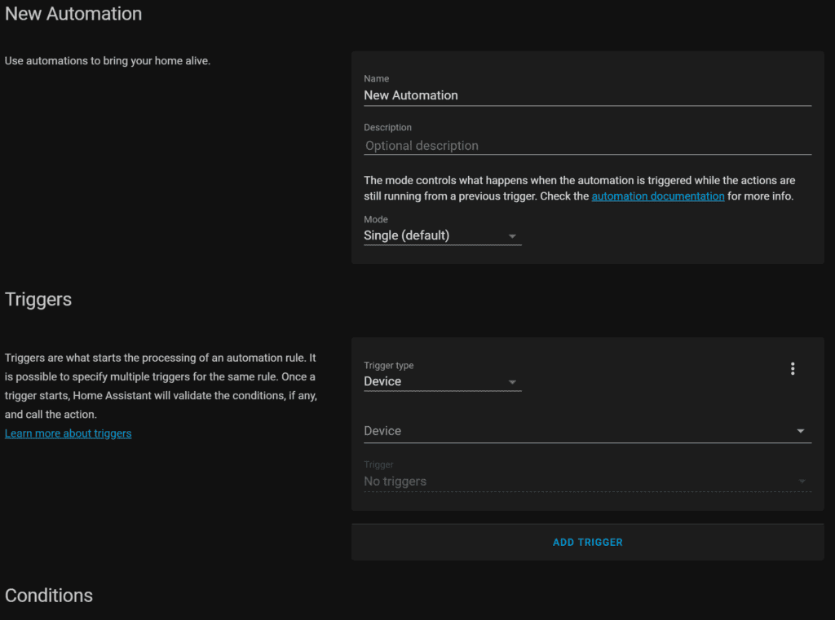Image resolution: width=835 pixels, height=620 pixels.
Task: Open the Trigger type dropdown set to Device
Action: pos(443,381)
